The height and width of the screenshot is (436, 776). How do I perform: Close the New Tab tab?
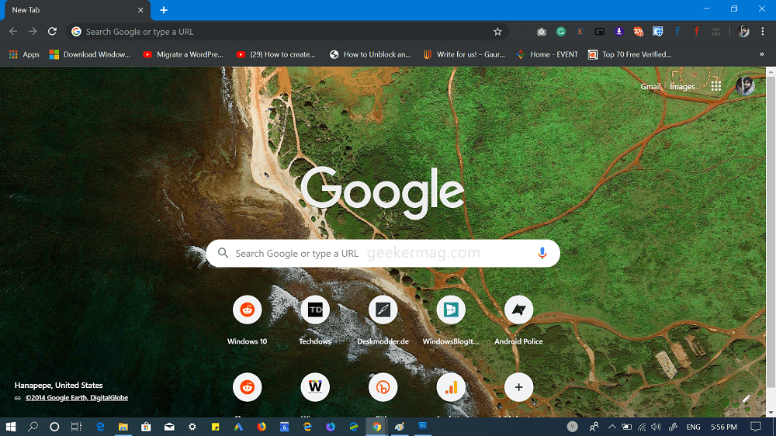tap(140, 10)
